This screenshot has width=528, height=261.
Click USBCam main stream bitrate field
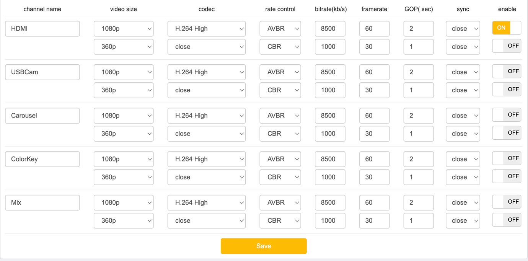[330, 72]
